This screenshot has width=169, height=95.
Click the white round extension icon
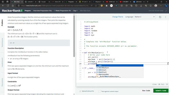coord(111,6)
